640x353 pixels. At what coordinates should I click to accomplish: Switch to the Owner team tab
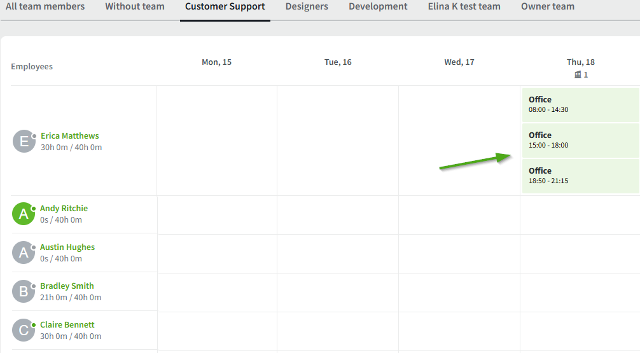[x=547, y=7]
